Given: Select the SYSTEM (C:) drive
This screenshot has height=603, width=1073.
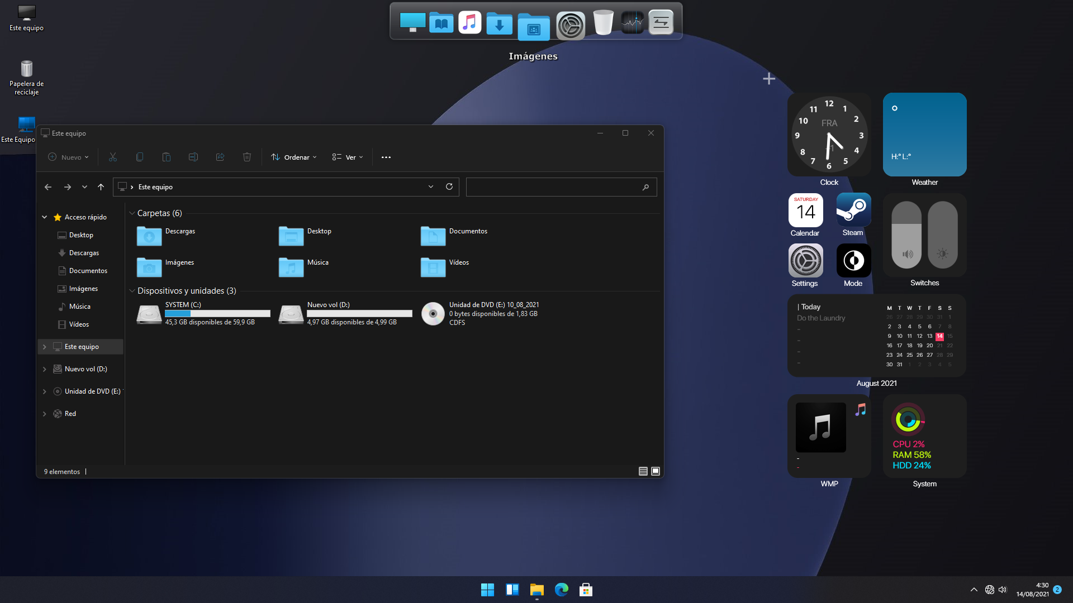Looking at the screenshot, I should click(x=203, y=314).
